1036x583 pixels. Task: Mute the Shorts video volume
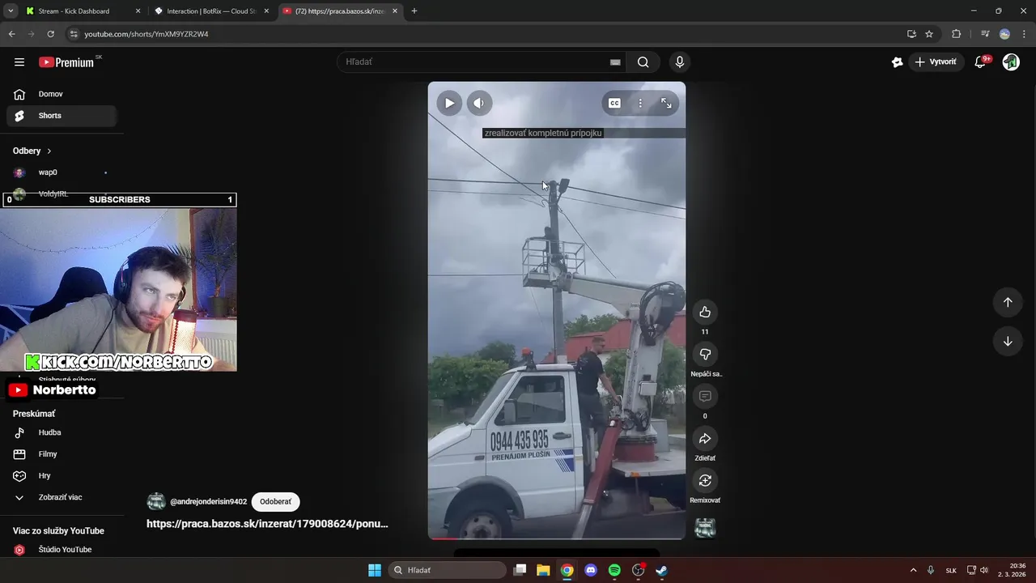[x=479, y=103]
